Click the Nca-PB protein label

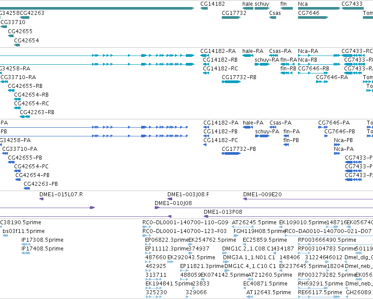point(343,140)
